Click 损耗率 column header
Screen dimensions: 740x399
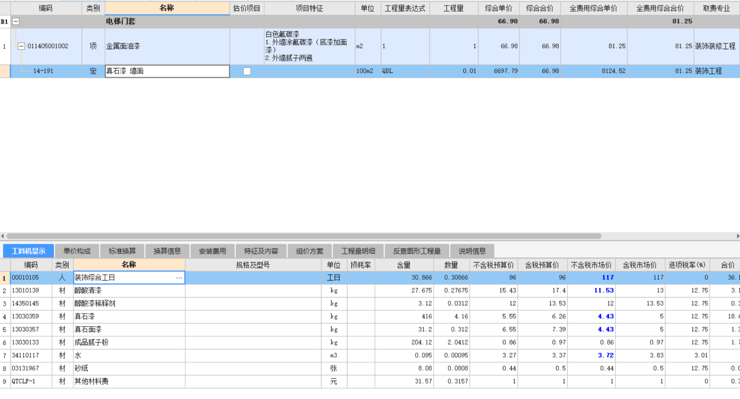361,265
